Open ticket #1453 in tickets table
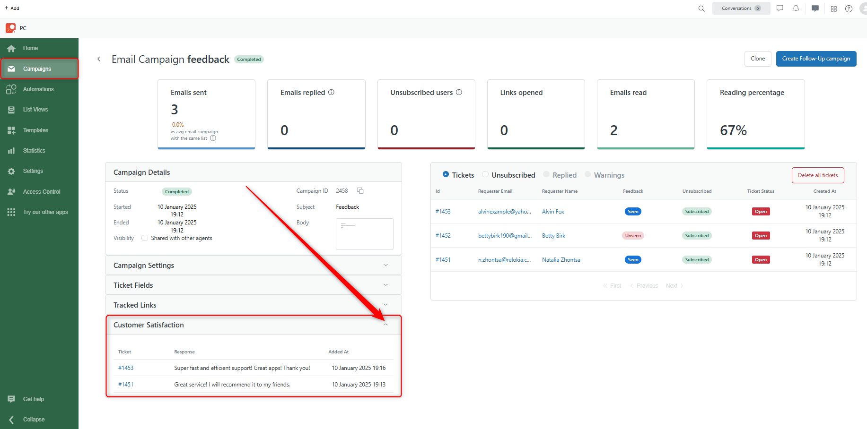 [x=443, y=212]
